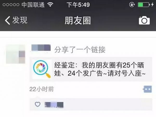Tap the signal strength dots
This screenshot has width=156, height=117.
tap(11, 5)
